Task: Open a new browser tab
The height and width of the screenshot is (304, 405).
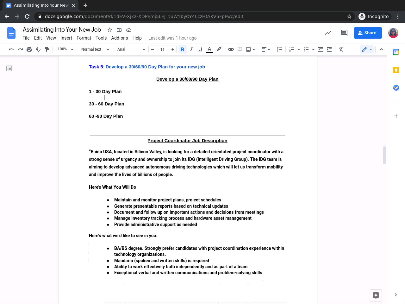Action: pyautogui.click(x=85, y=5)
